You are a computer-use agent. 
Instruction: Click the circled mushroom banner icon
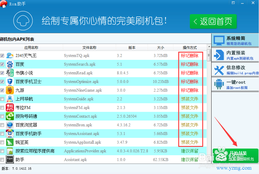click(23, 21)
